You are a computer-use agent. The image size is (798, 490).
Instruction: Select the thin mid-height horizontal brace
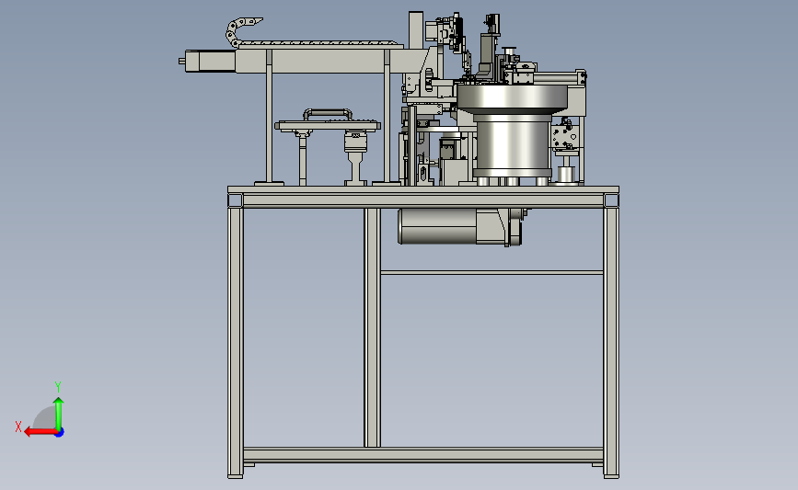tap(492, 273)
